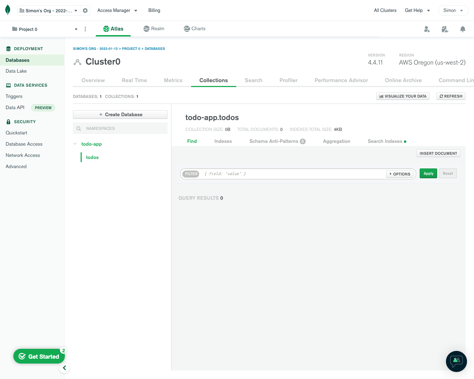Viewport: 474px width, 379px height.
Task: Open the Online Archive tab
Action: pyautogui.click(x=403, y=80)
